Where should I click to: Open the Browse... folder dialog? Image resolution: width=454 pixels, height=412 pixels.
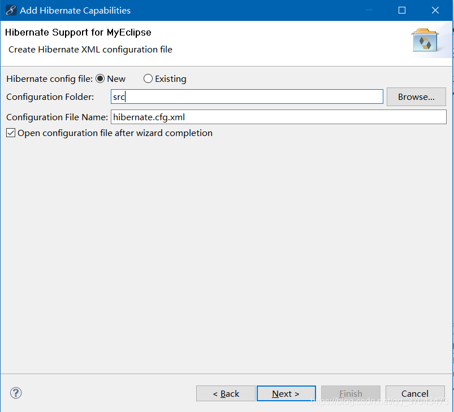416,97
